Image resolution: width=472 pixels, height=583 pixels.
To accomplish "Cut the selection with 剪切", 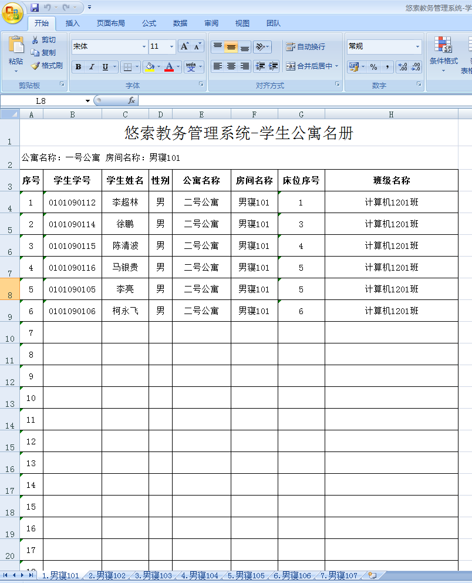I will click(44, 40).
